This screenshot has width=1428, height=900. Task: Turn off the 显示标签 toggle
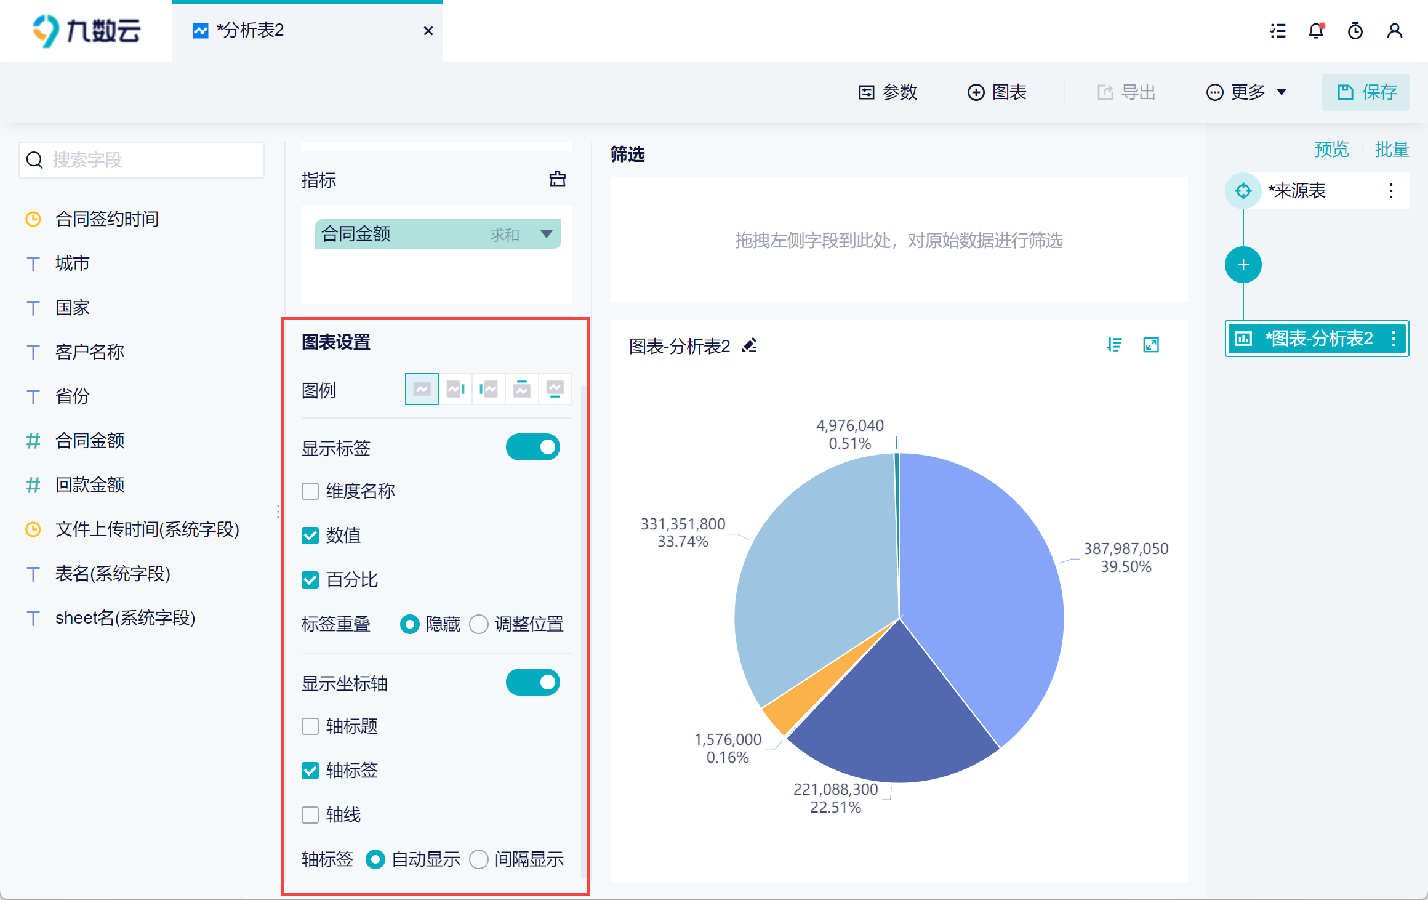pyautogui.click(x=533, y=448)
